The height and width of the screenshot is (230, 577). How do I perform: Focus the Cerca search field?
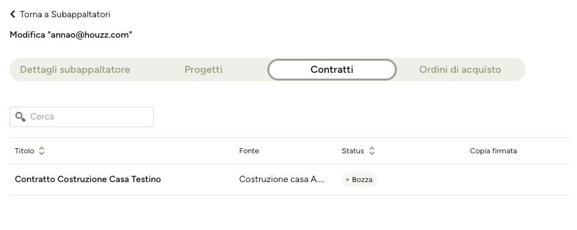(x=81, y=117)
